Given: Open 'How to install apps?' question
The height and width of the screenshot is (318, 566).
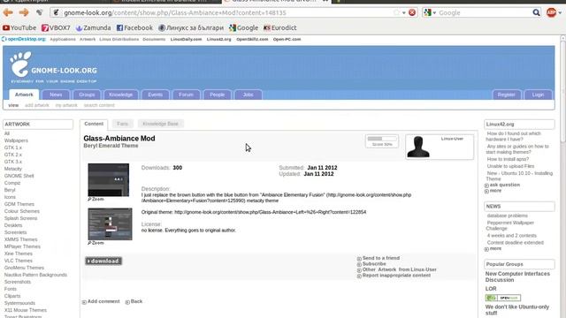Looking at the screenshot, I should click(x=508, y=159).
